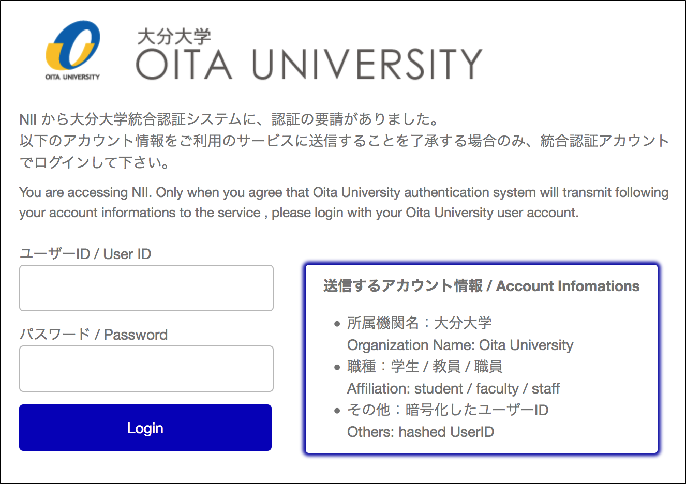686x484 pixels.
Task: Click the Oita University emblem logo
Action: click(x=72, y=50)
